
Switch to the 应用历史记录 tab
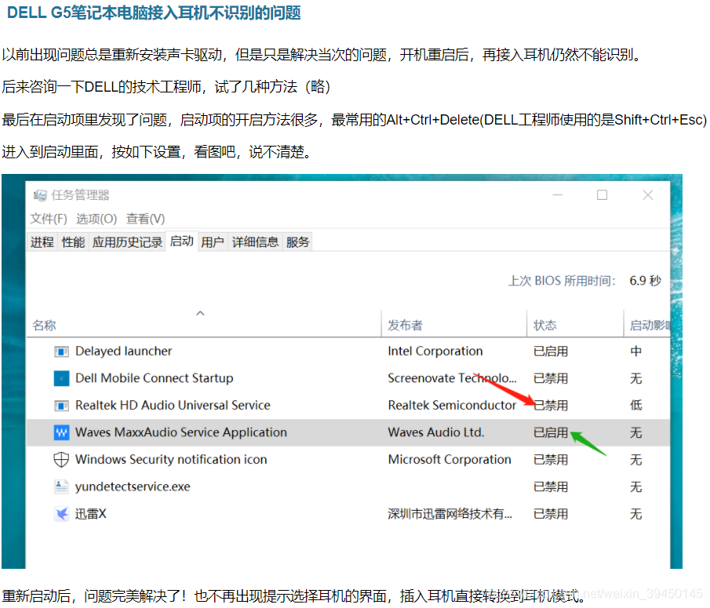(127, 242)
